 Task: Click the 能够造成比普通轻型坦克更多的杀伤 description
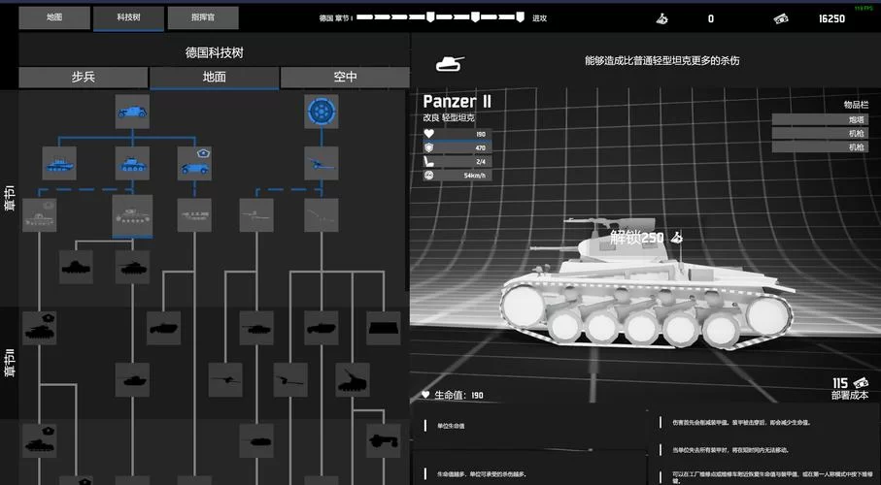pyautogui.click(x=661, y=60)
